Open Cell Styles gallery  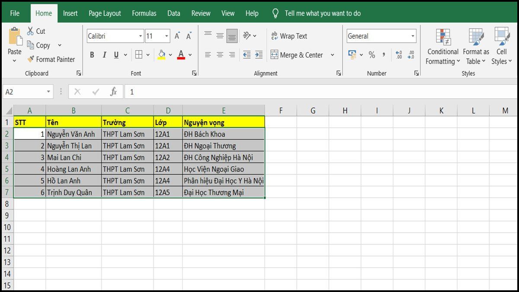502,47
